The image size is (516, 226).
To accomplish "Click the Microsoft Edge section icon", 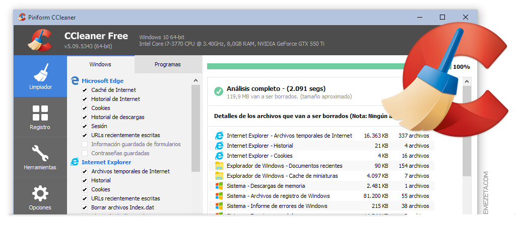I will click(x=75, y=81).
